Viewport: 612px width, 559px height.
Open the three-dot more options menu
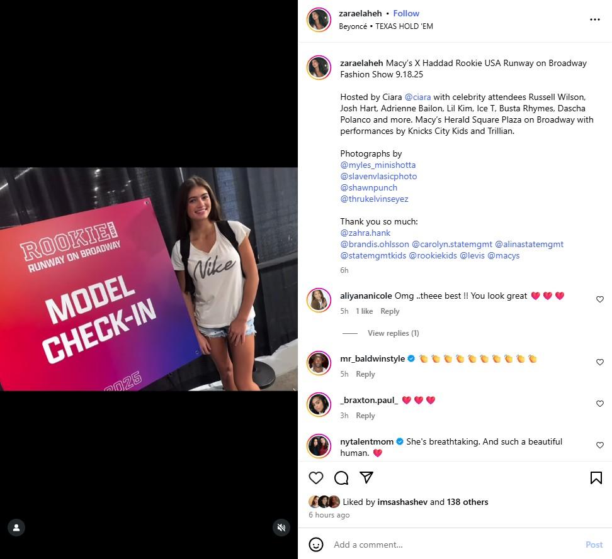click(x=594, y=19)
